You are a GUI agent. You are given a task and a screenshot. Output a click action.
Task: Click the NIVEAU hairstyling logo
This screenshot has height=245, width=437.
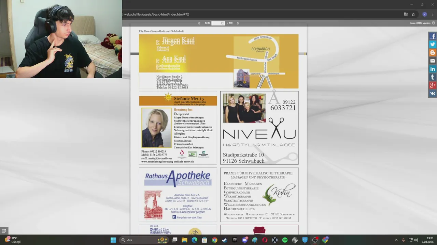(x=259, y=132)
